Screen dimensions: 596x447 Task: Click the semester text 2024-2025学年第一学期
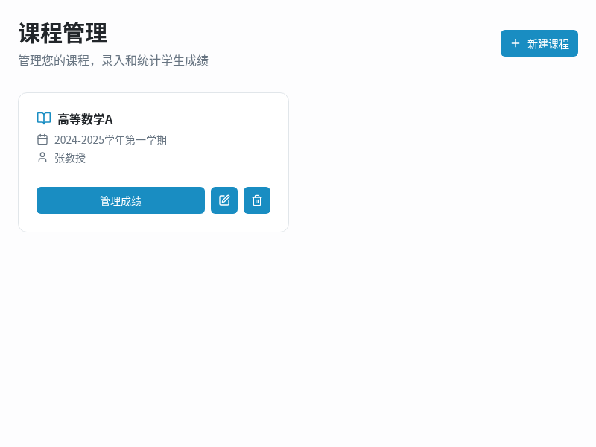pos(111,139)
